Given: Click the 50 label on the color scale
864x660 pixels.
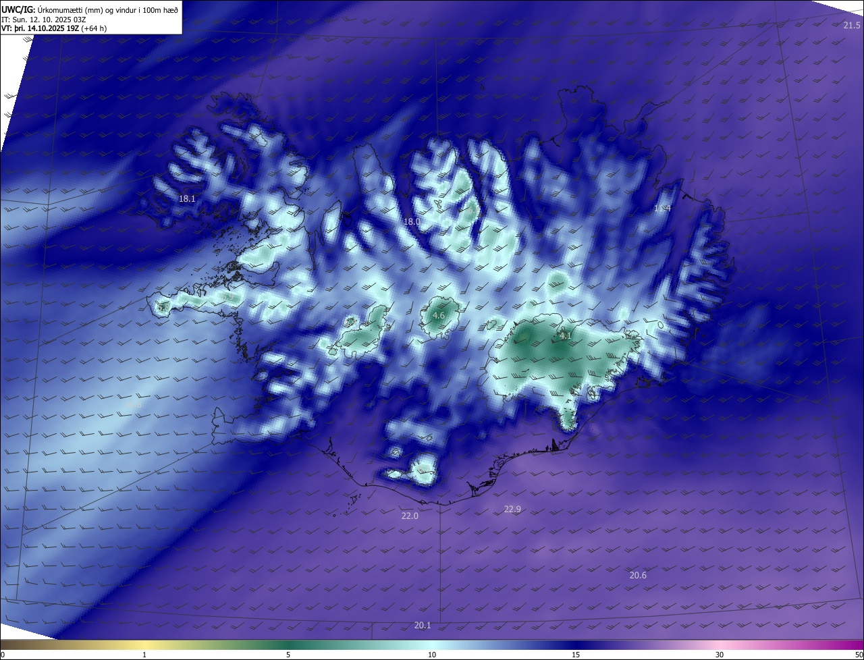Looking at the screenshot, I should [859, 655].
